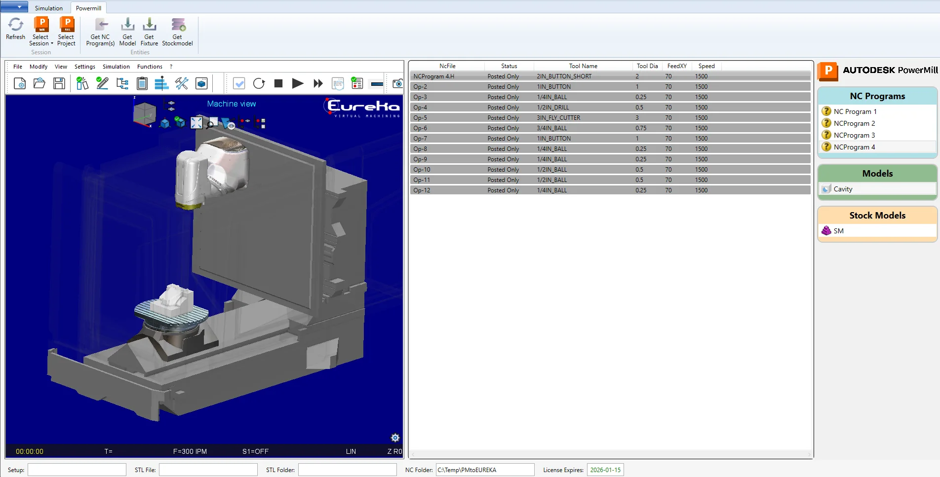The width and height of the screenshot is (940, 477).
Task: Click the Open project folder icon
Action: (x=39, y=83)
